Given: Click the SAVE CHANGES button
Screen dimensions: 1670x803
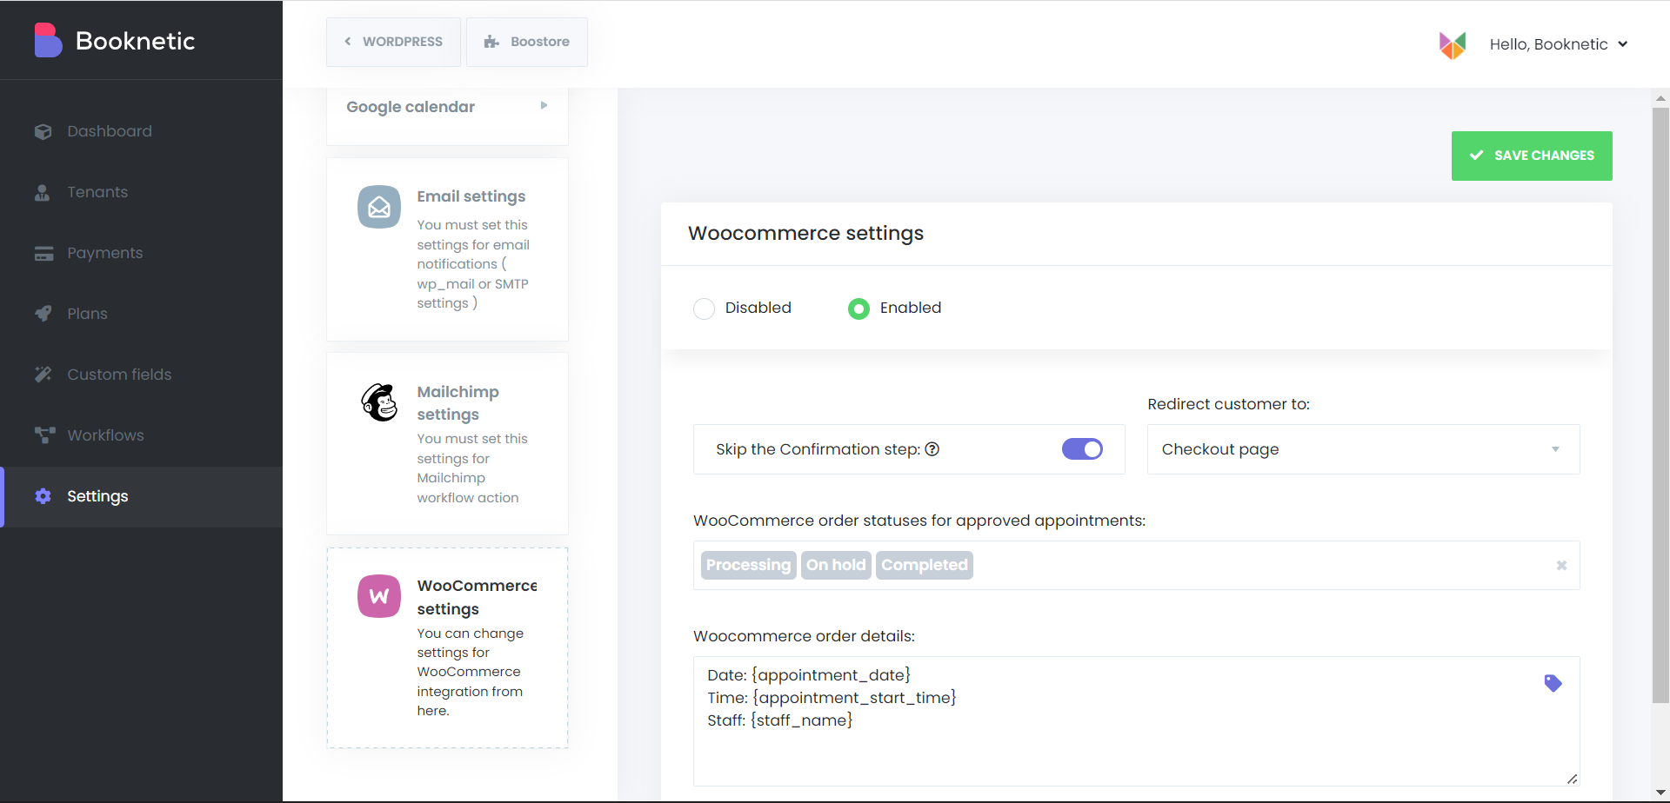Looking at the screenshot, I should click(1532, 156).
